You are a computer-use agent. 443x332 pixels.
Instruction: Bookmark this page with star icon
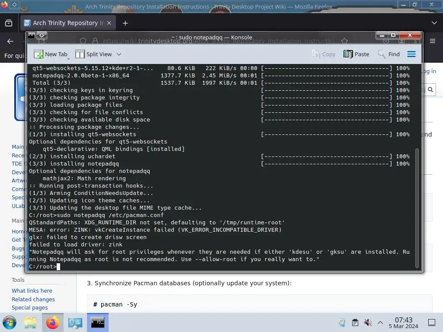(x=344, y=41)
